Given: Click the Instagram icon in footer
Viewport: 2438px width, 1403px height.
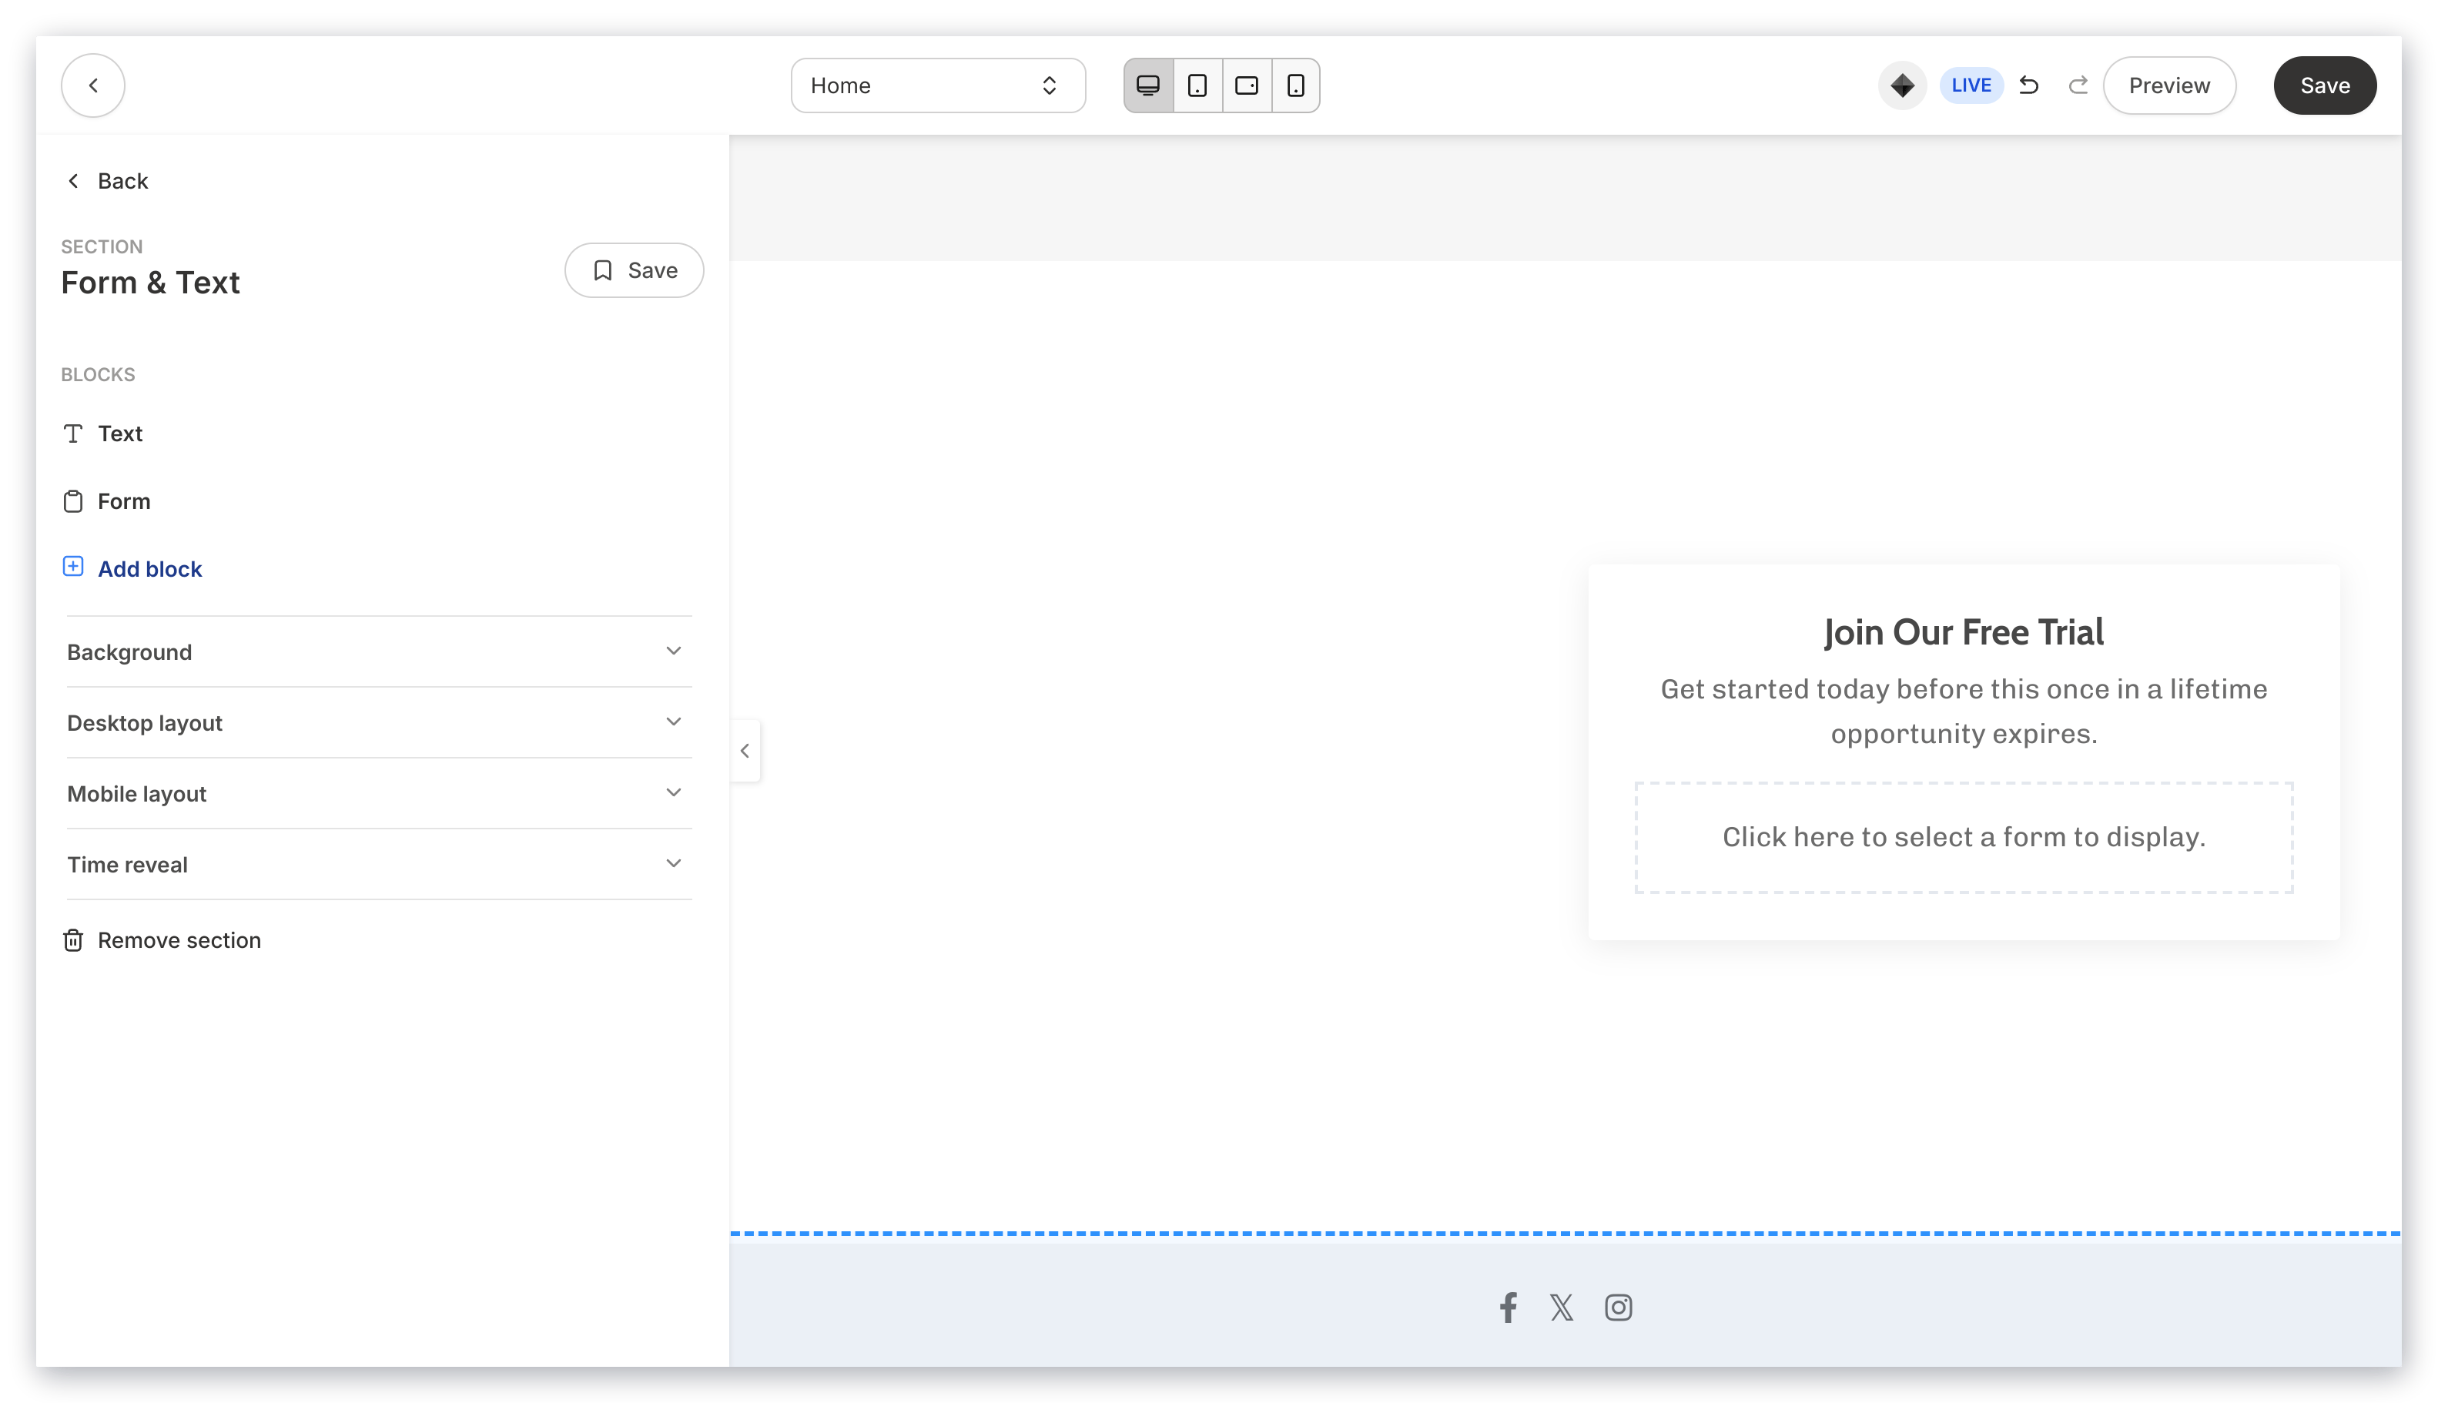Looking at the screenshot, I should coord(1617,1308).
